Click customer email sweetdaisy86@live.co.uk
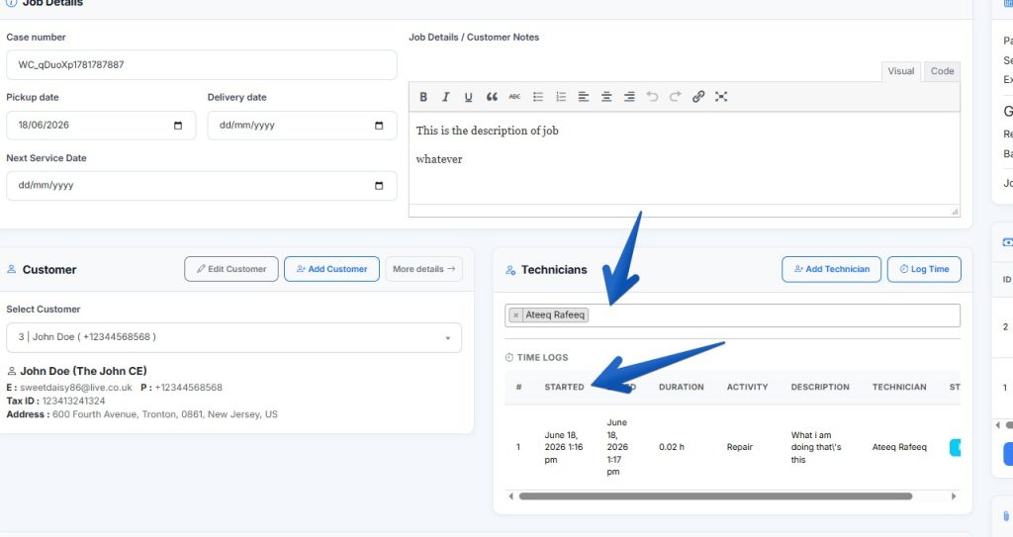 coord(75,388)
